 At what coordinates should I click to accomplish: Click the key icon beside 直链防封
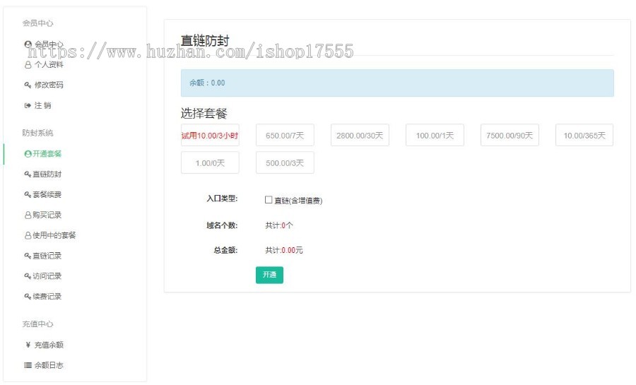[x=28, y=174]
